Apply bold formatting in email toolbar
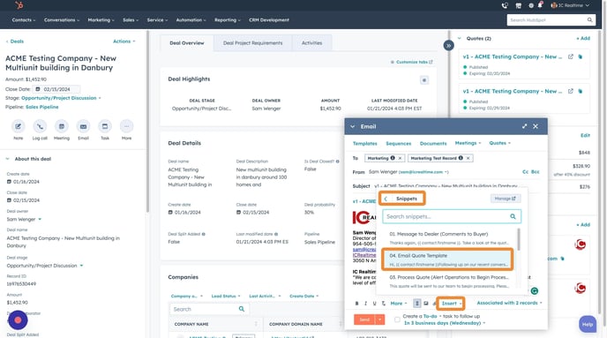The height and width of the screenshot is (338, 607). click(356, 304)
